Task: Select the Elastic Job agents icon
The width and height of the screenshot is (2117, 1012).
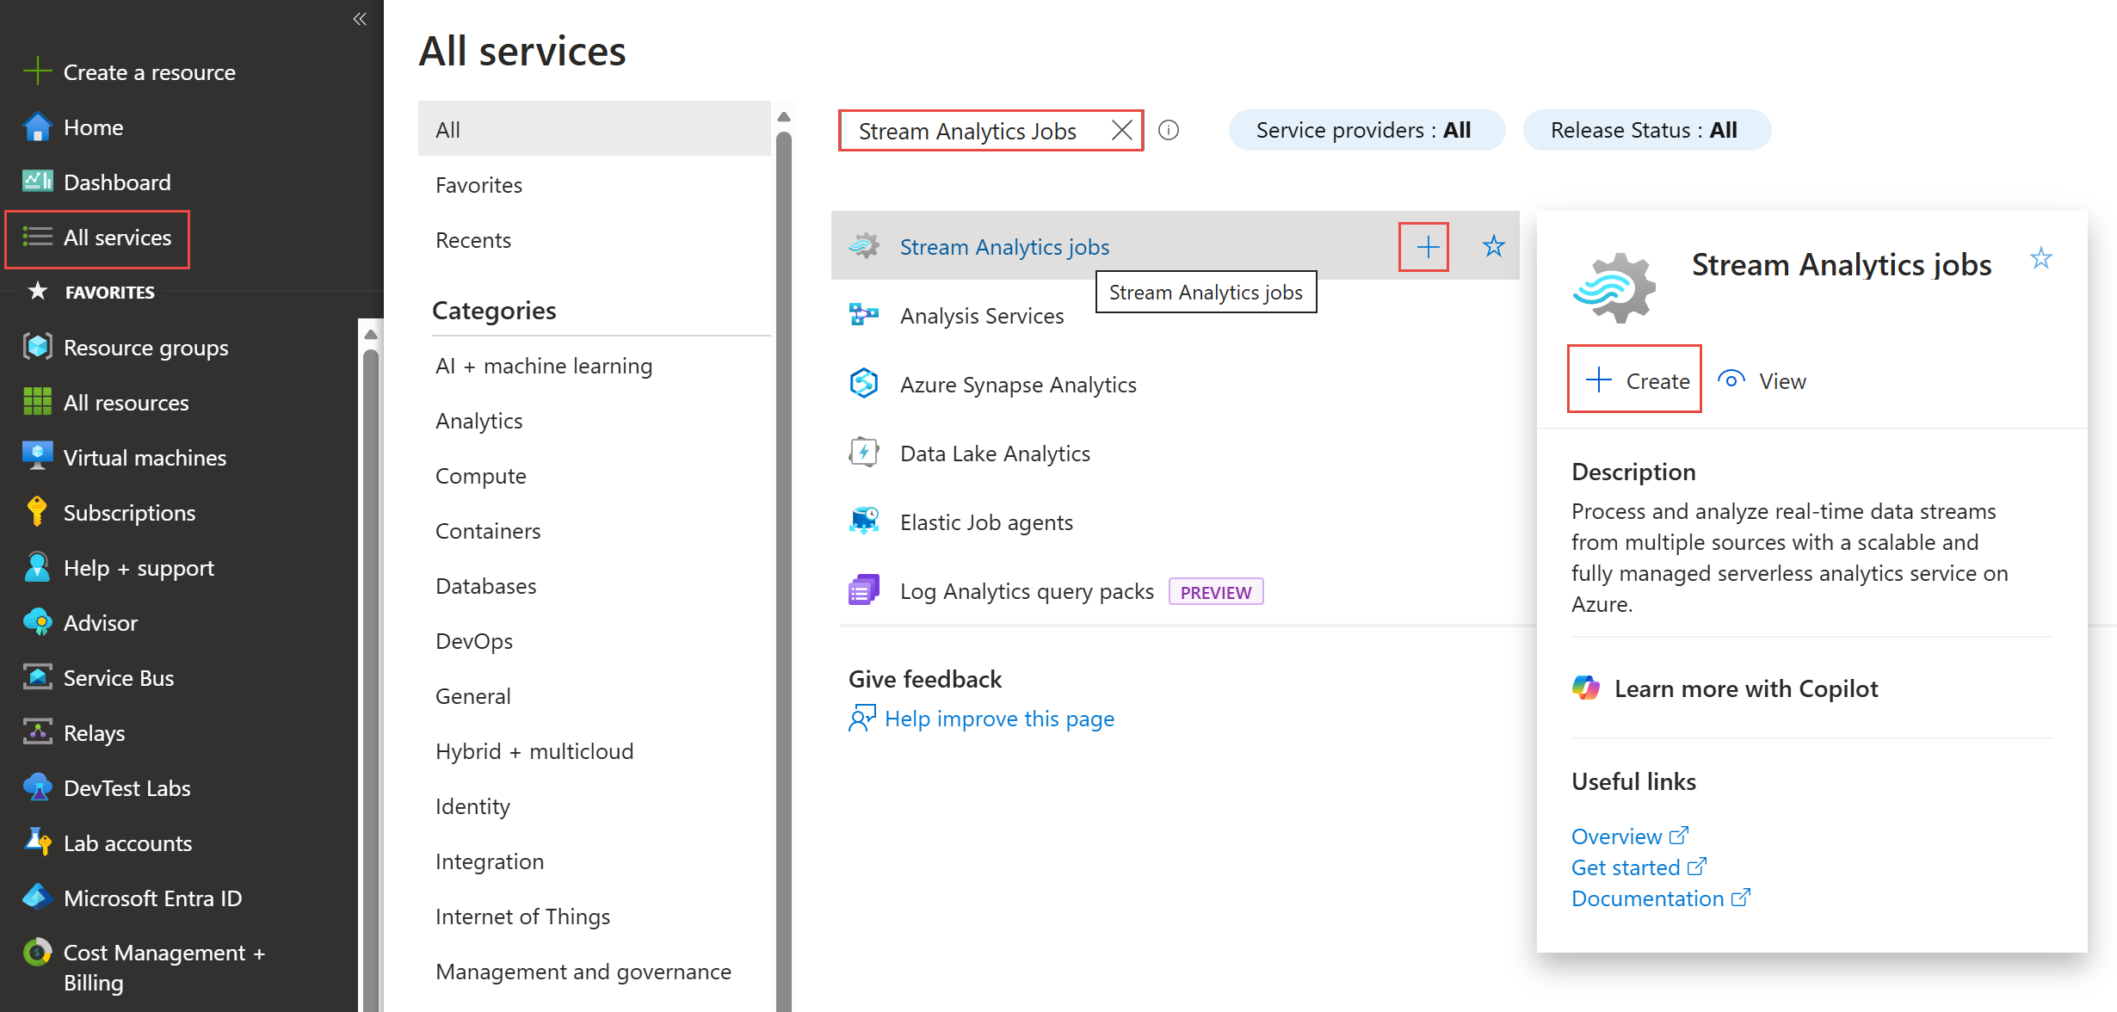Action: pos(864,521)
